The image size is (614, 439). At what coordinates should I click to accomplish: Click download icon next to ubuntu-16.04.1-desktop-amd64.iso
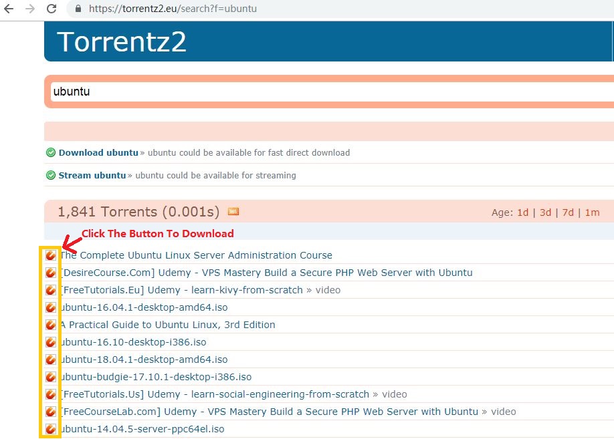coord(51,307)
